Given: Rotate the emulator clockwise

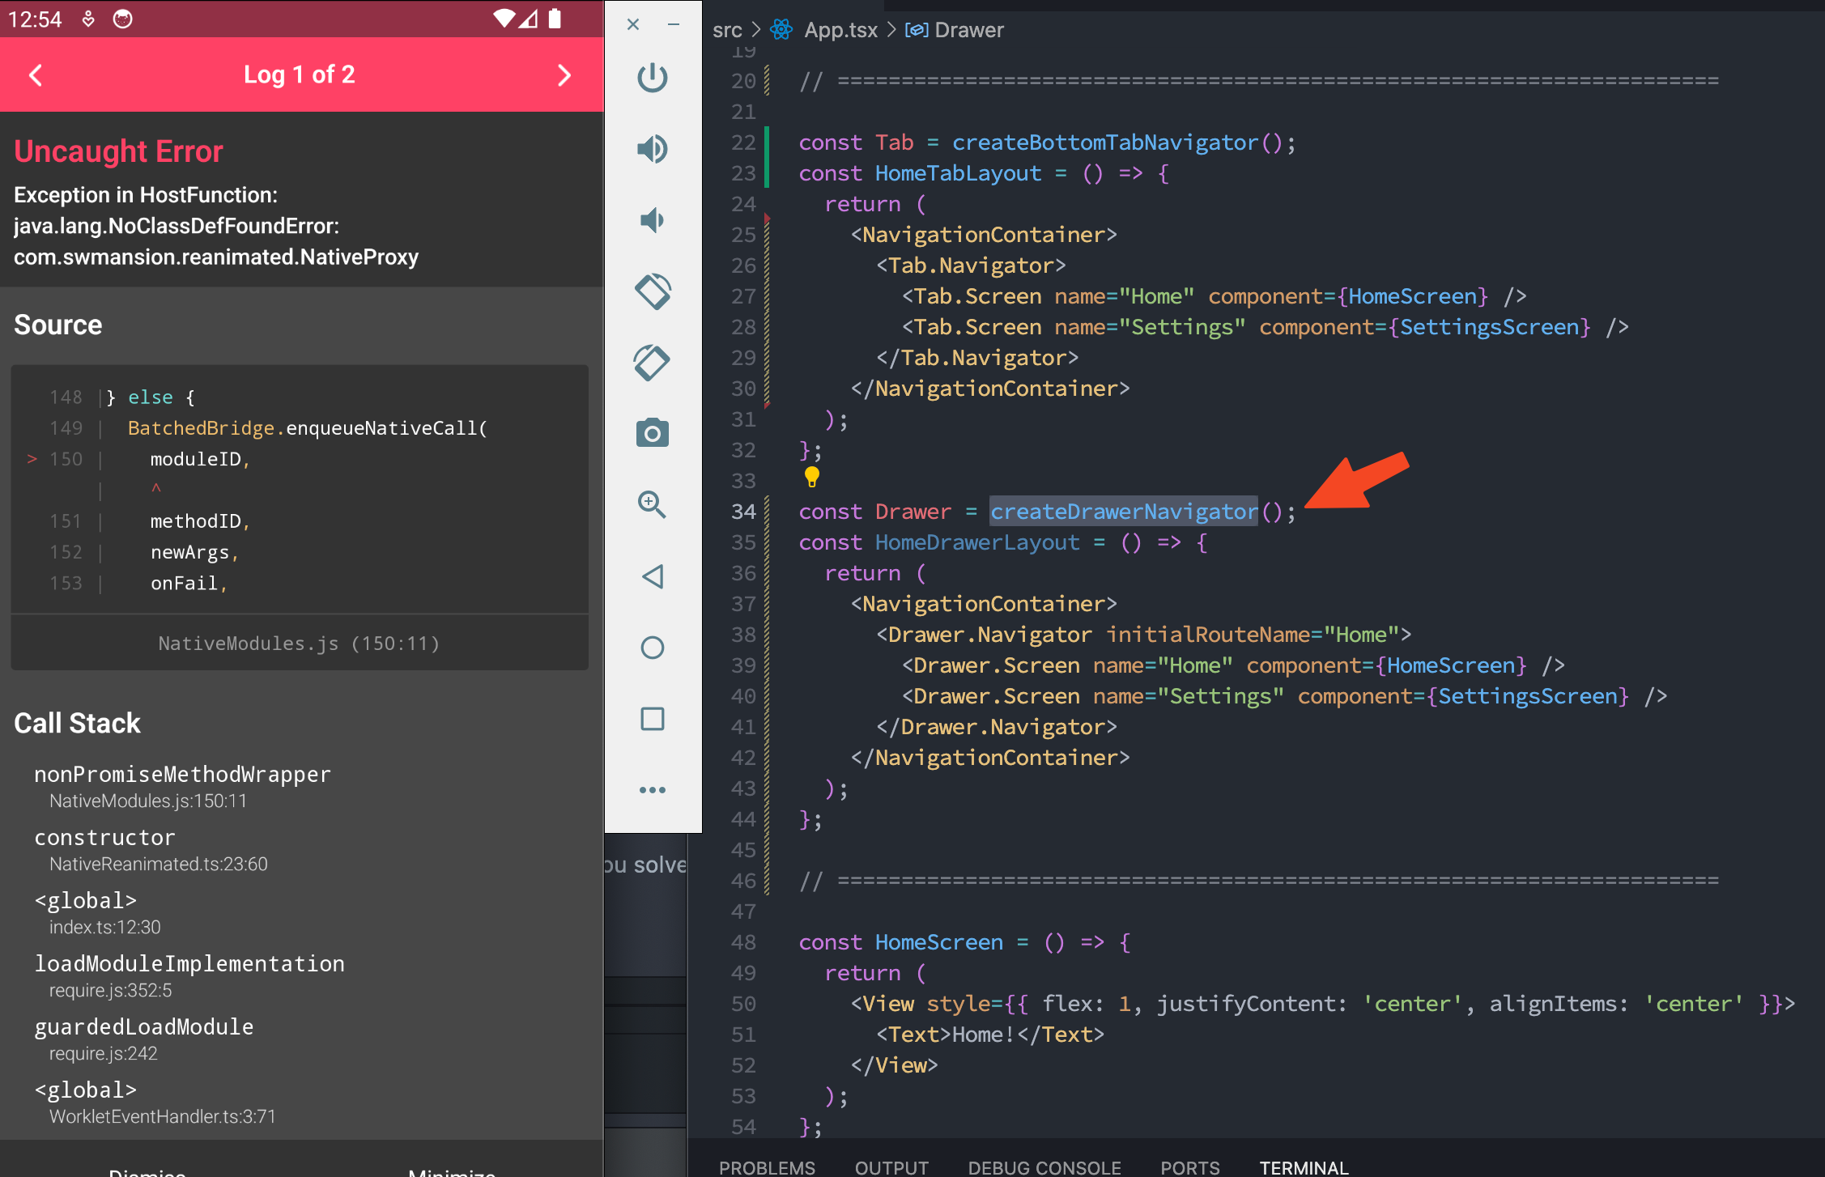Looking at the screenshot, I should (652, 362).
